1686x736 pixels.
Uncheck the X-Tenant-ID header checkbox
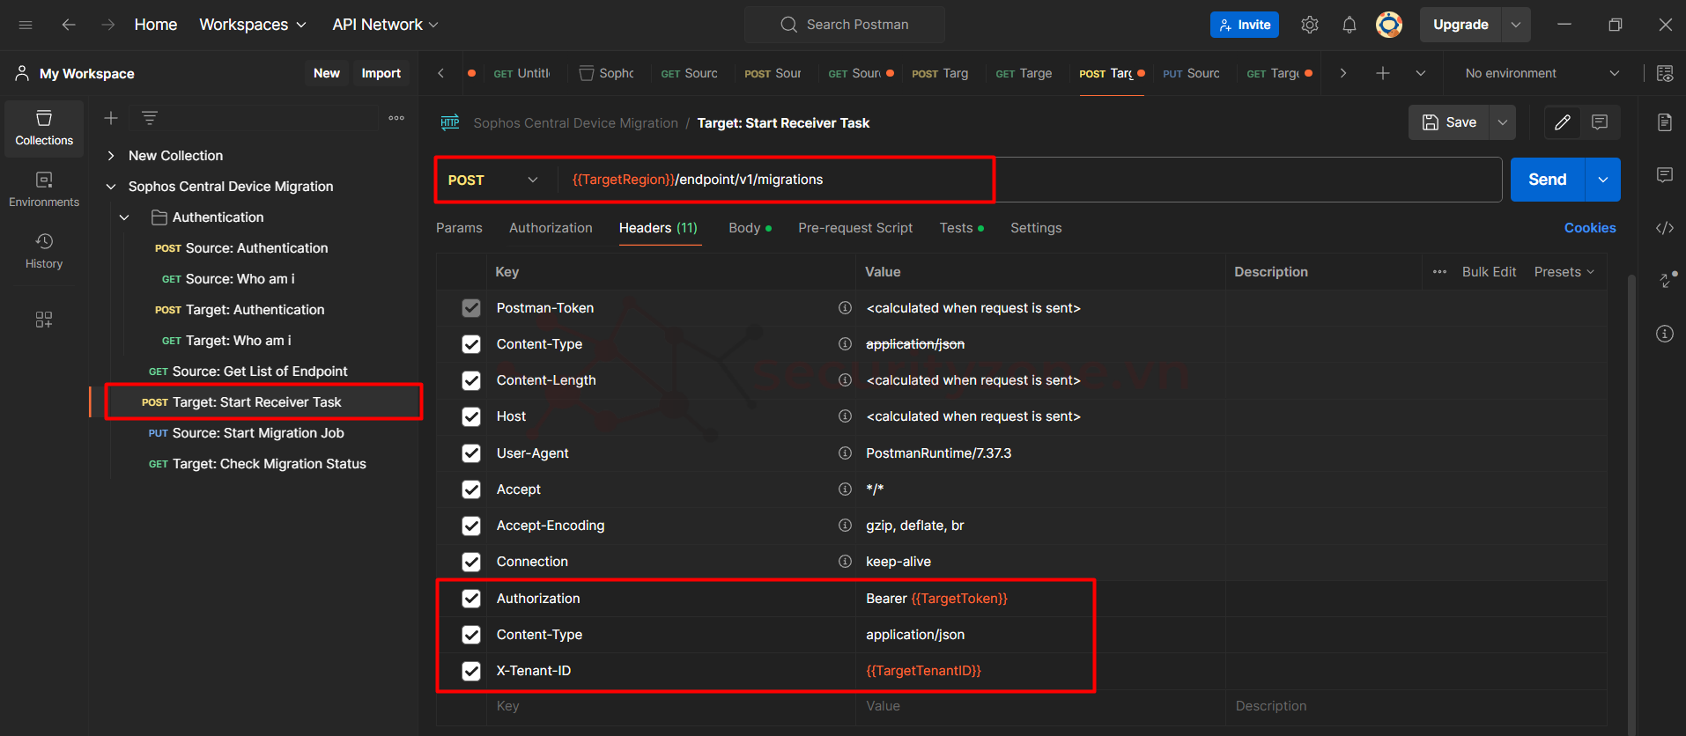(471, 671)
